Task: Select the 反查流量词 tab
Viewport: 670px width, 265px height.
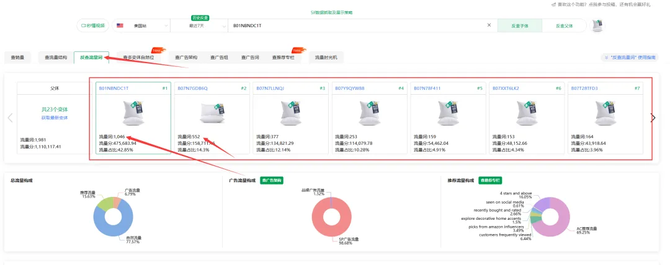Action: click(x=91, y=57)
